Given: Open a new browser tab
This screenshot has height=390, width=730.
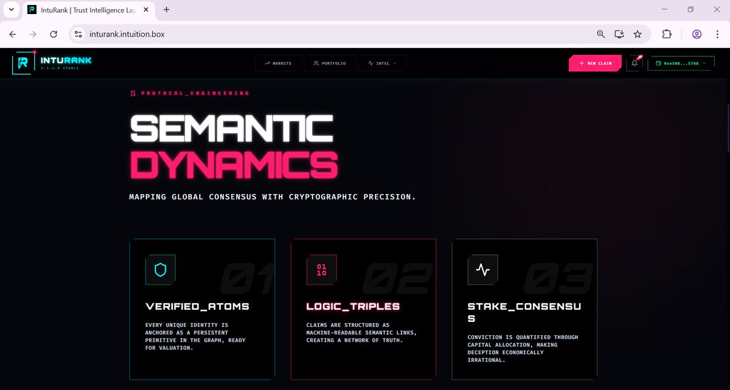Looking at the screenshot, I should pos(167,10).
